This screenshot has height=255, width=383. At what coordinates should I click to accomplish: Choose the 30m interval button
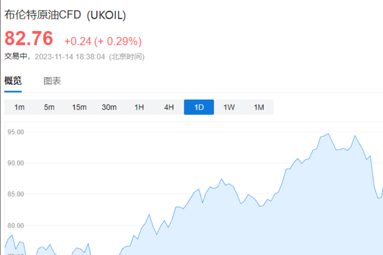(x=109, y=107)
